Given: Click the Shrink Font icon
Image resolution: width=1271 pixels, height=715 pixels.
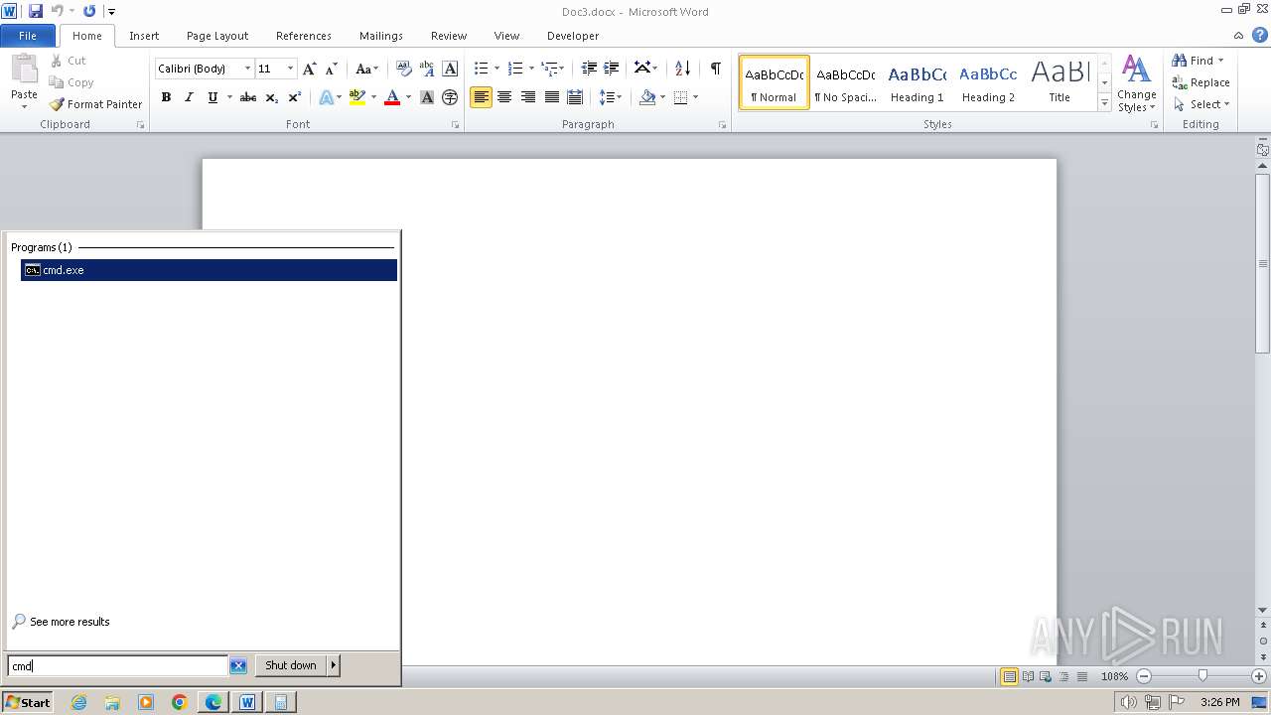Looking at the screenshot, I should tap(333, 69).
